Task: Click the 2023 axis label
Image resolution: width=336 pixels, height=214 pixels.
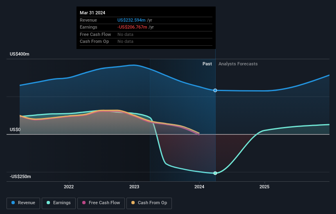Action: (x=134, y=187)
